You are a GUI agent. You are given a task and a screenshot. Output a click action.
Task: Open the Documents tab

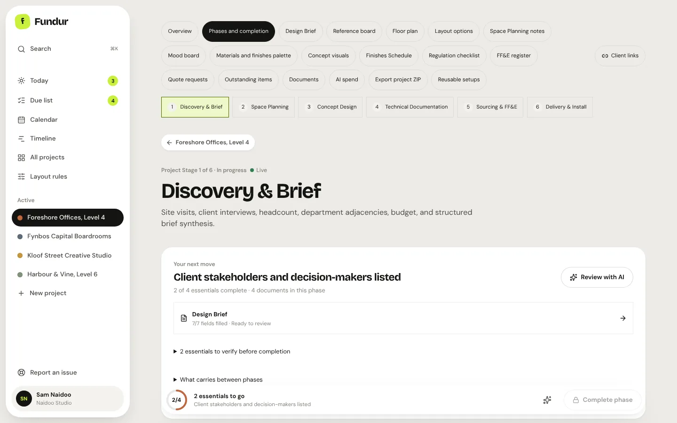[x=304, y=80]
